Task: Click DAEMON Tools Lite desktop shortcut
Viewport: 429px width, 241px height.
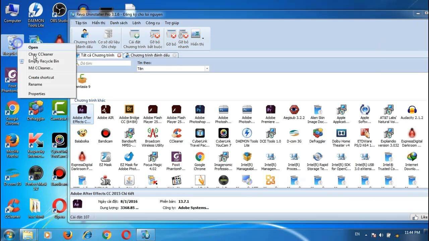Action: coord(36,15)
